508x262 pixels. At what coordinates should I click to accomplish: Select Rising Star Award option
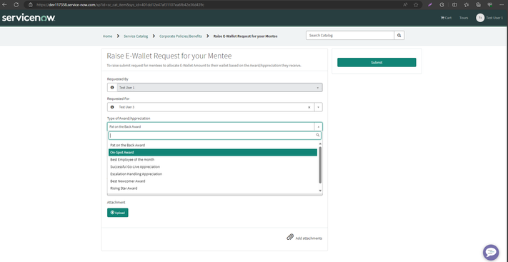[213, 188]
